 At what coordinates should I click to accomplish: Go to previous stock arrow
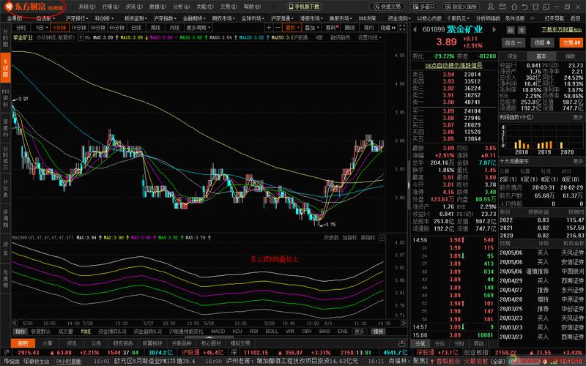pos(415,29)
